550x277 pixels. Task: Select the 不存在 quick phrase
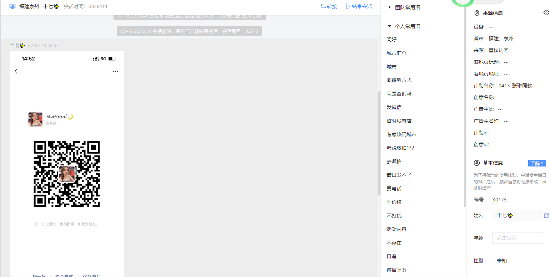(394, 243)
